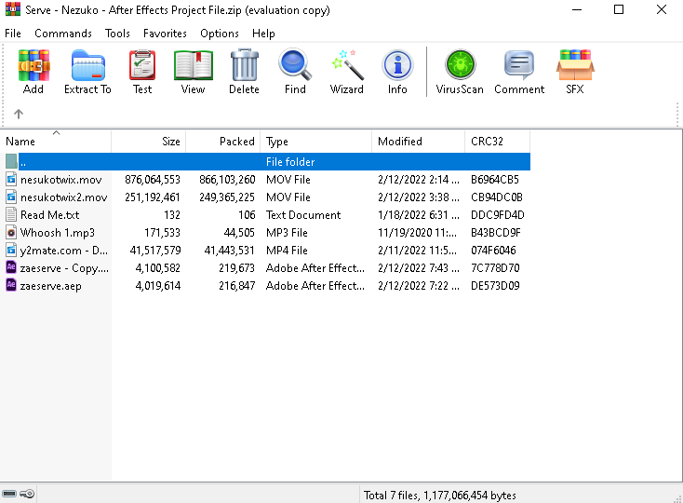The image size is (683, 503).
Task: Click file name y2mate.com - D...
Action: (64, 251)
